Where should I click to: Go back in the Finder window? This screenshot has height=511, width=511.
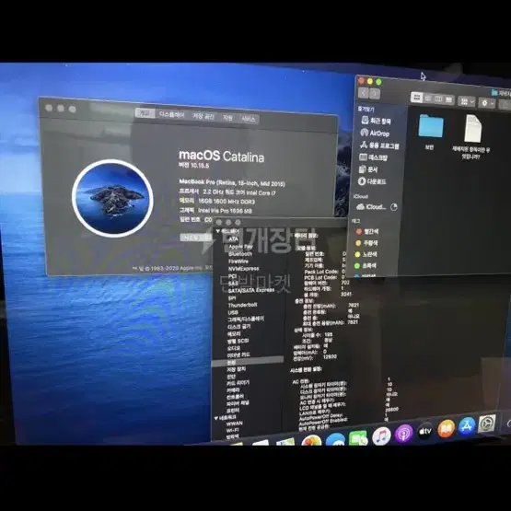pos(363,93)
